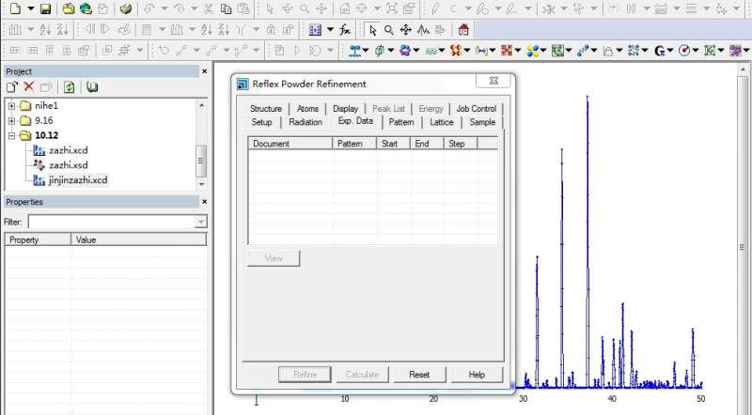Viewport: 752px width, 415px height.
Task: Select the chart selection arrow tool
Action: click(x=372, y=30)
